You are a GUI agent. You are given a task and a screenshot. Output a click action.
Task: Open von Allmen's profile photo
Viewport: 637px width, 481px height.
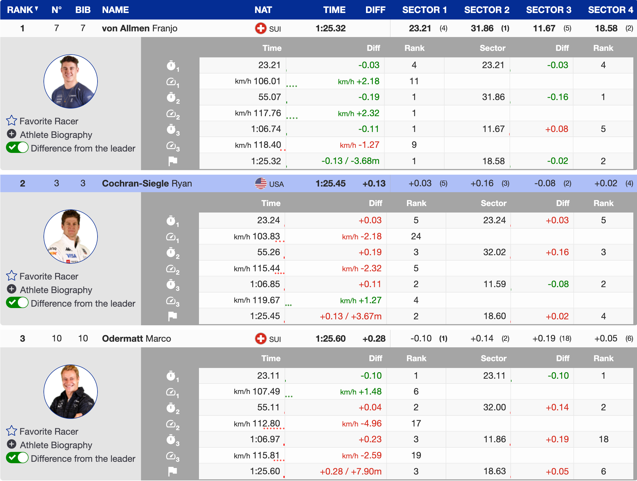point(71,81)
